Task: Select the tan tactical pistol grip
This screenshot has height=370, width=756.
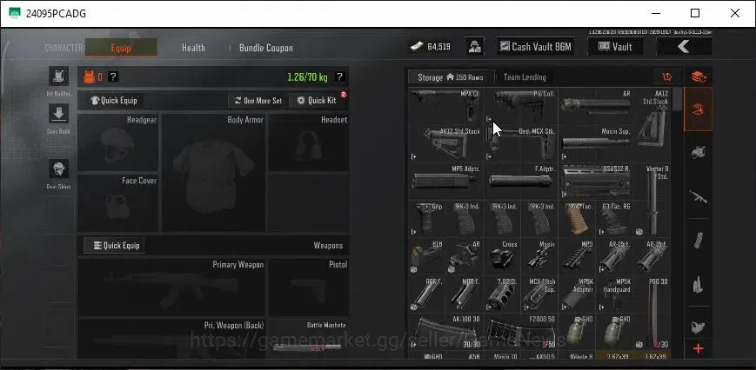Action: coord(578,219)
